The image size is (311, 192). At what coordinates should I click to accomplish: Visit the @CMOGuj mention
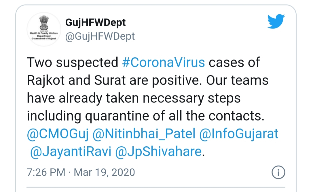(58, 134)
